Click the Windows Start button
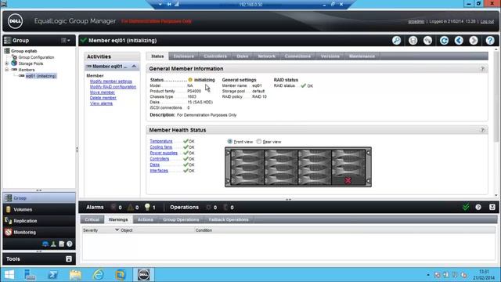501x282 pixels. 9,275
